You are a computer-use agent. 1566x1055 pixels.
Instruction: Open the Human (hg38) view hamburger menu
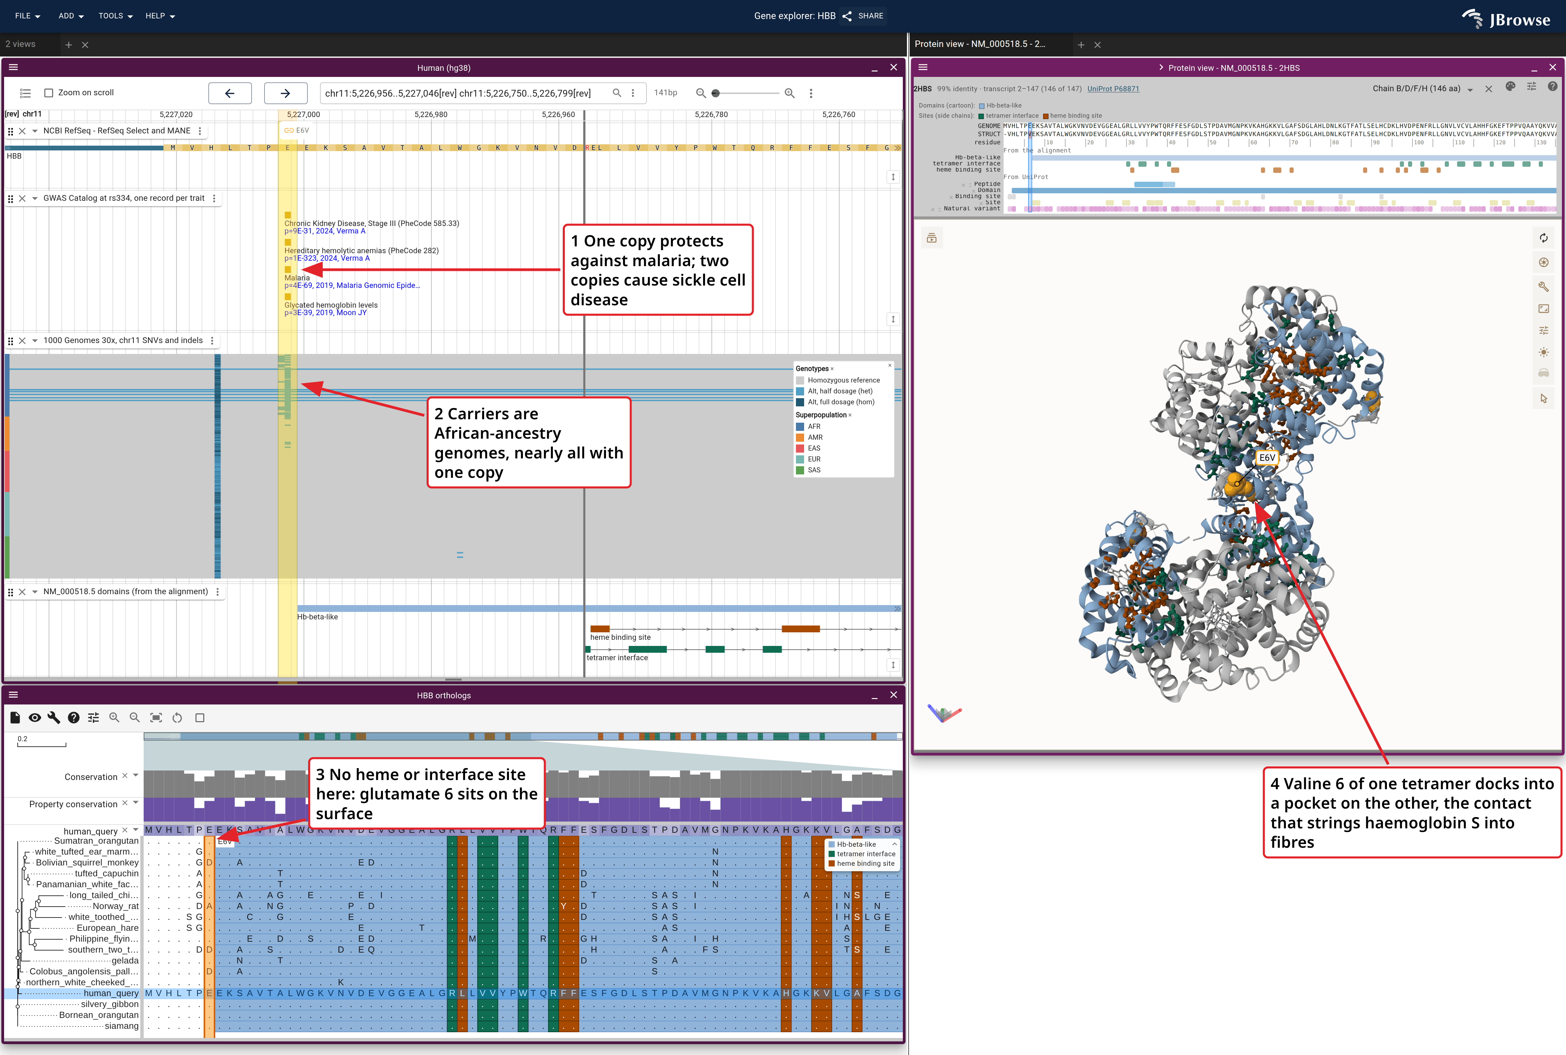14,67
